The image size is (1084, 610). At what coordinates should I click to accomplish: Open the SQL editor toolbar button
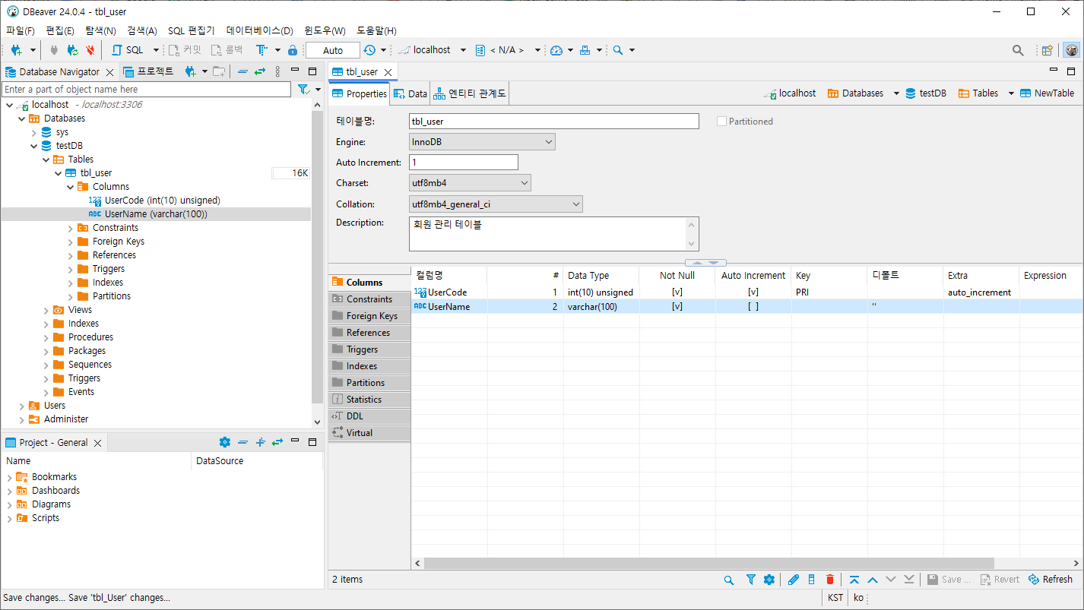point(128,50)
